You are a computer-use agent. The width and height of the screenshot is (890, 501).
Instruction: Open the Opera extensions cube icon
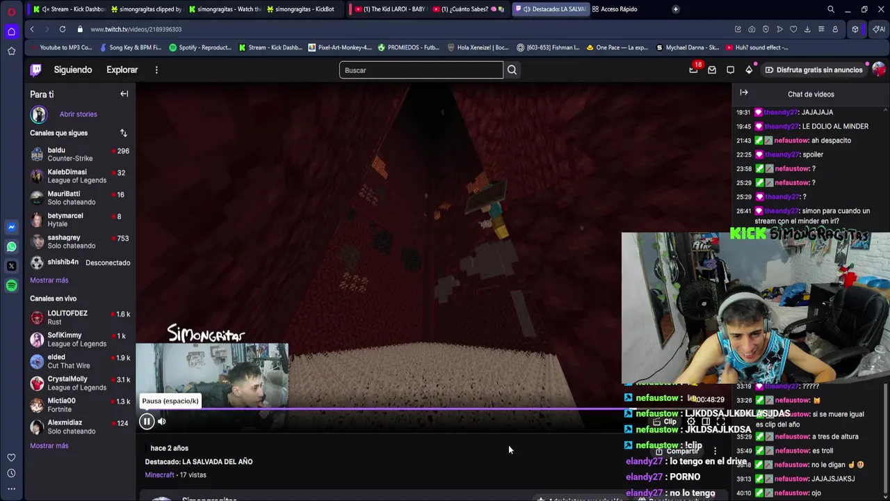tap(855, 29)
